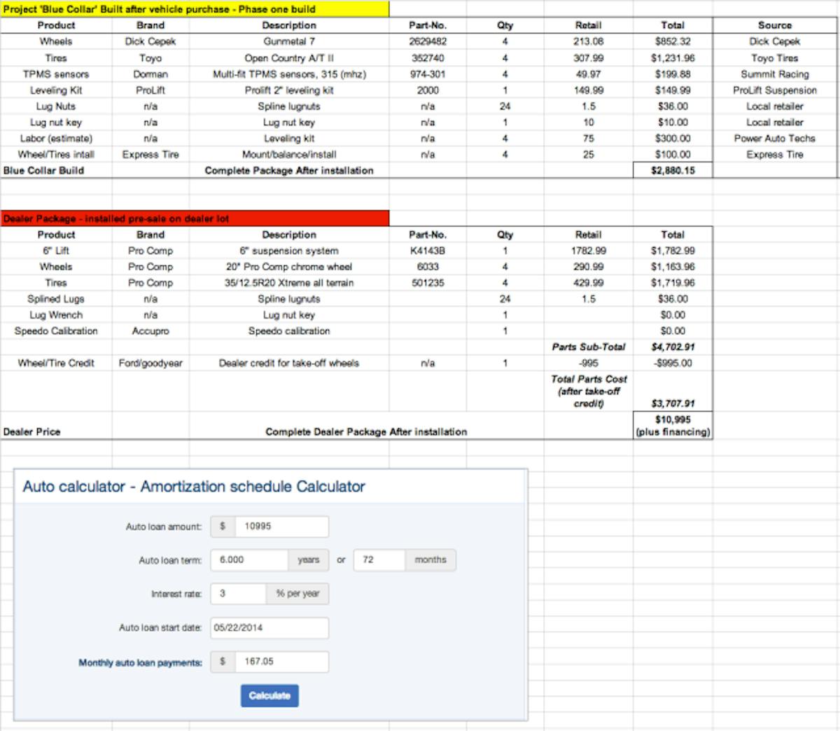Click the 'years' unit label
Viewport: 840px width, 731px height.
(x=308, y=559)
